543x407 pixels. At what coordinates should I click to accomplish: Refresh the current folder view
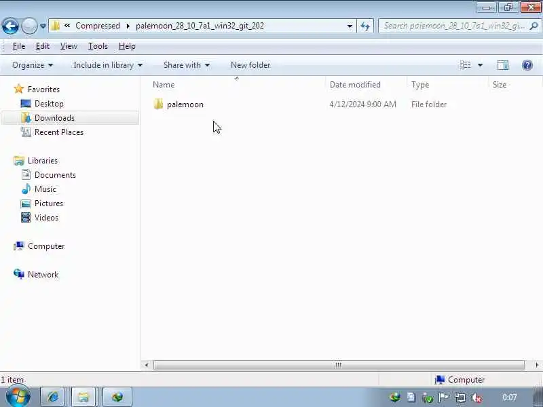(x=365, y=26)
